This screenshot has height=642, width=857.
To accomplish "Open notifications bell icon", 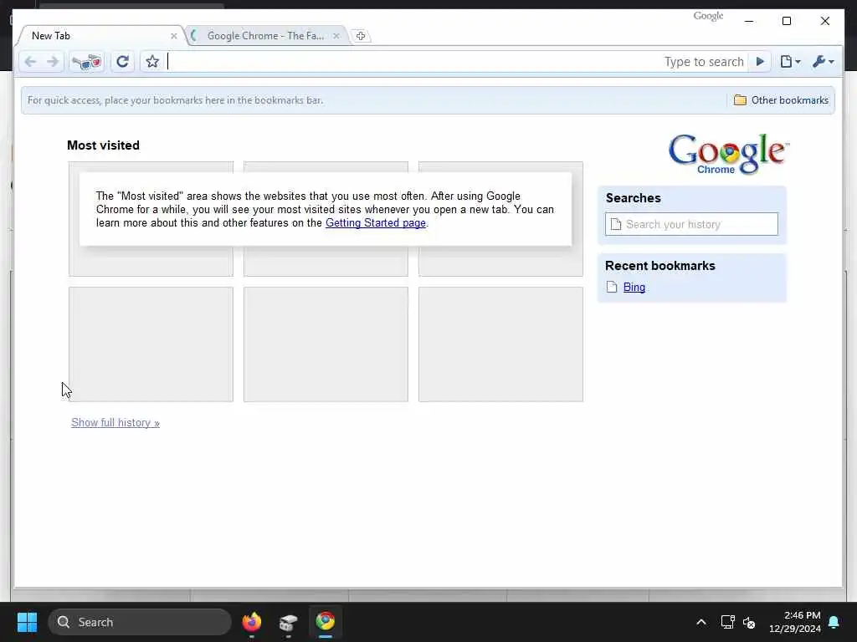I will [834, 622].
